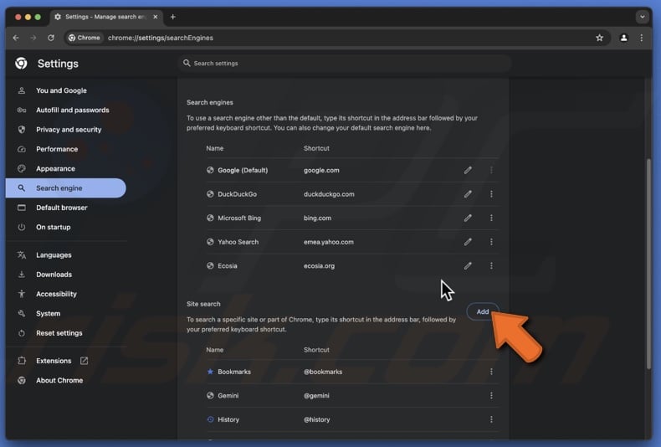This screenshot has width=661, height=447.
Task: Click the pencil icon for Microsoft Bing
Action: tap(468, 218)
